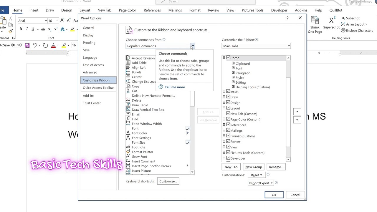Click the OK button
The width and height of the screenshot is (377, 212).
pos(274,195)
